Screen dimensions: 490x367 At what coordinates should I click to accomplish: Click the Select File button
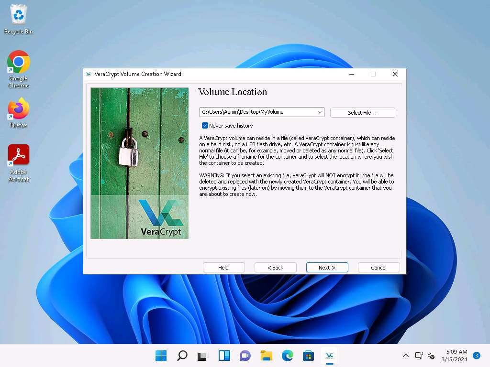[x=362, y=112]
